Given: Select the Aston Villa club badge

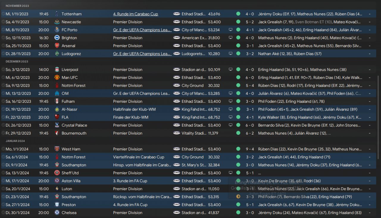Looking at the screenshot, I should [57, 181].
